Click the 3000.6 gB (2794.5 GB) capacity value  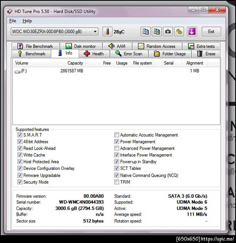point(79,208)
